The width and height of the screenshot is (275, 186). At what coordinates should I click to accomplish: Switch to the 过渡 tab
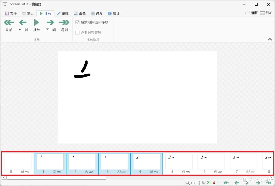[97, 13]
